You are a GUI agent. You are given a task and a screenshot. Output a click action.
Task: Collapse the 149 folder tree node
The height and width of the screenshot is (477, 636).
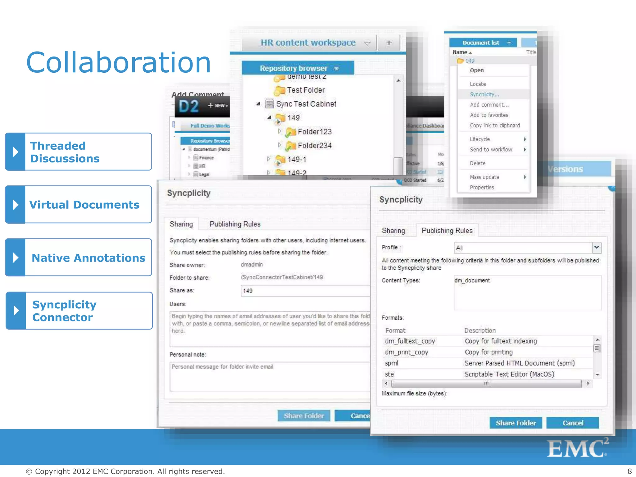[x=269, y=118]
